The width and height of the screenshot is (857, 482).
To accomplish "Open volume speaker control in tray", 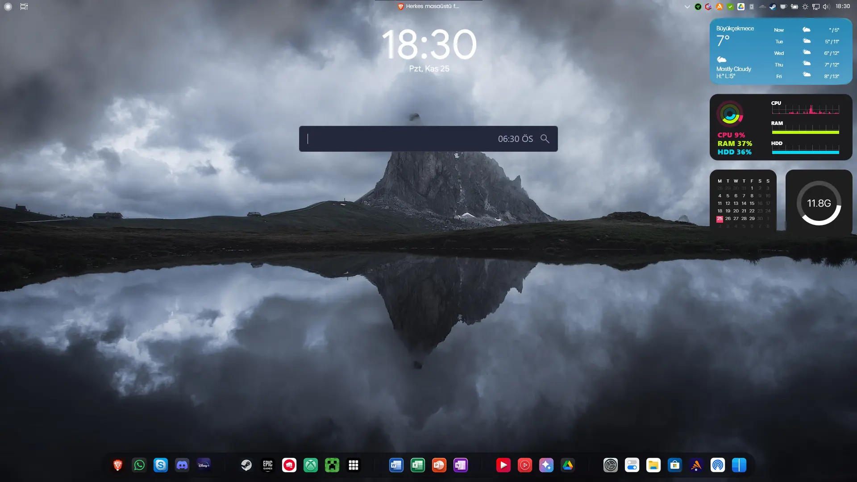I will click(826, 7).
